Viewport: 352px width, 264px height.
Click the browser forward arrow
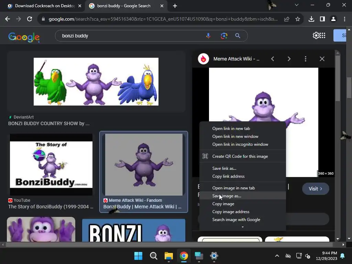(x=19, y=19)
